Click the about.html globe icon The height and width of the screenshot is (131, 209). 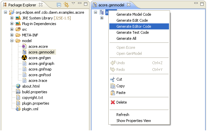pos(18,86)
